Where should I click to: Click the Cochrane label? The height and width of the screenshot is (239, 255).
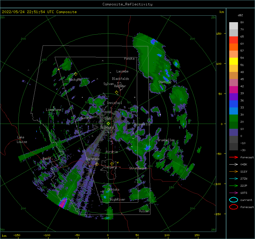pyautogui.click(x=93, y=159)
